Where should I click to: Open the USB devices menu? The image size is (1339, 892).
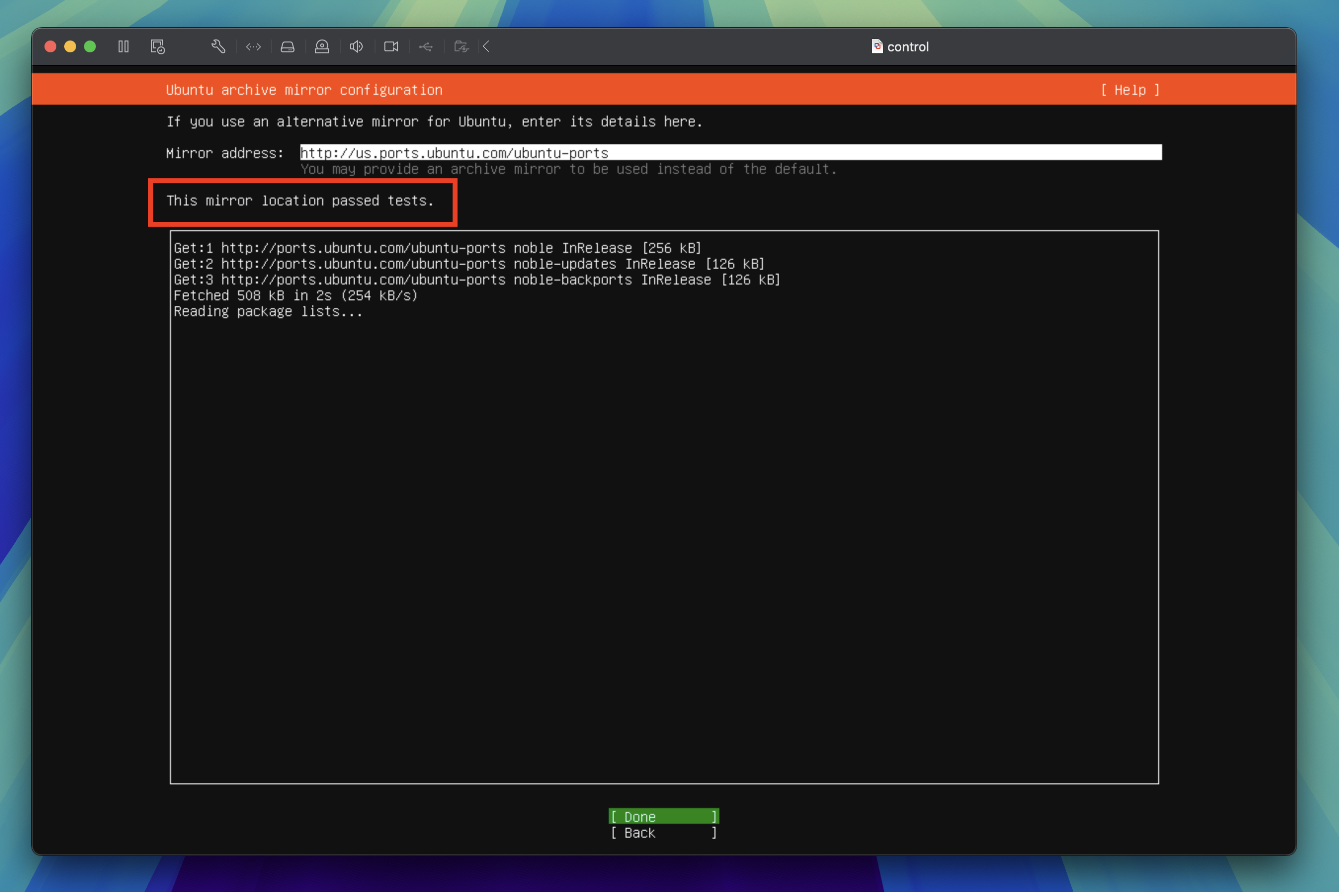click(x=426, y=46)
